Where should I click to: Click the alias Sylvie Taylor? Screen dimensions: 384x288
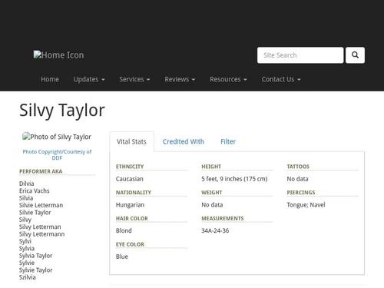tap(35, 270)
